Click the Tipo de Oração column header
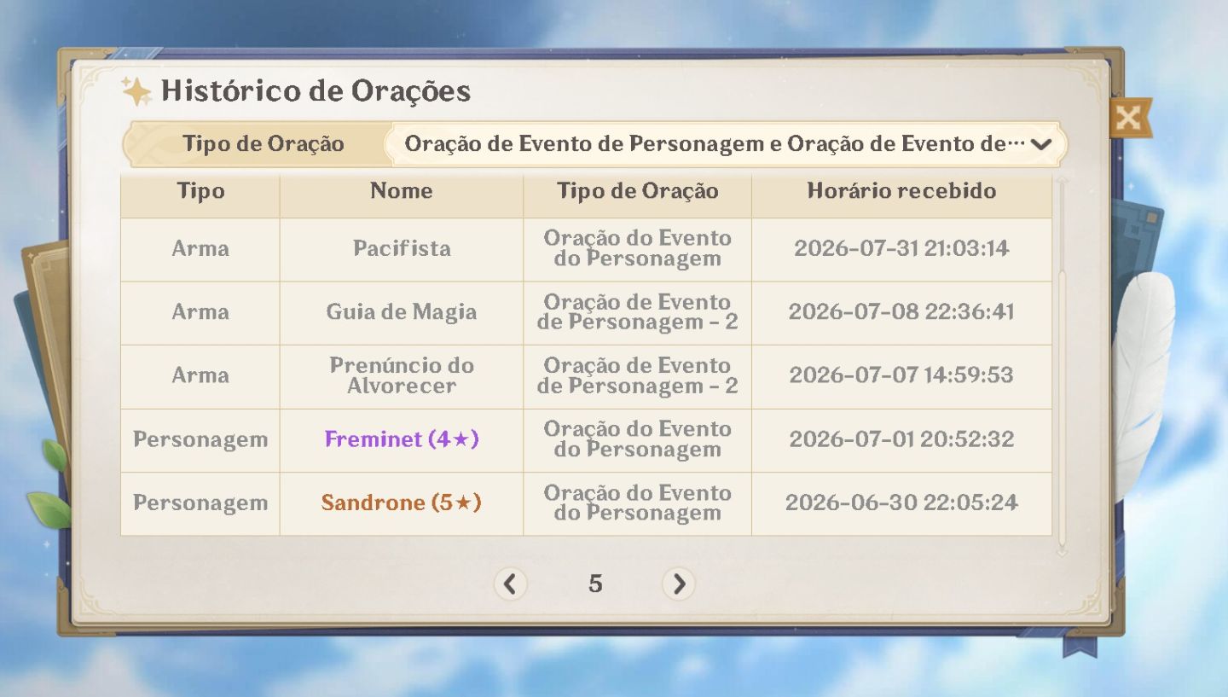This screenshot has width=1228, height=697. tap(638, 191)
